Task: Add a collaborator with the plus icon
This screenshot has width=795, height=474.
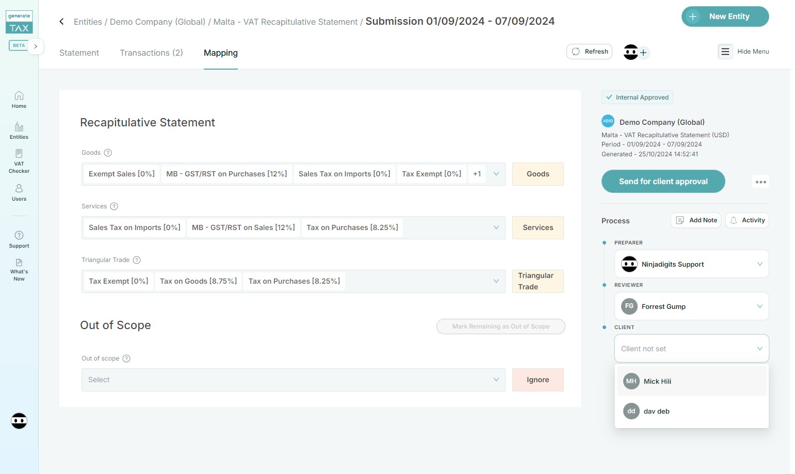Action: pyautogui.click(x=643, y=53)
